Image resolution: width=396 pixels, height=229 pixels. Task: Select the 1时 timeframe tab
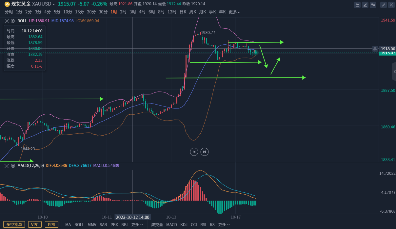114,12
